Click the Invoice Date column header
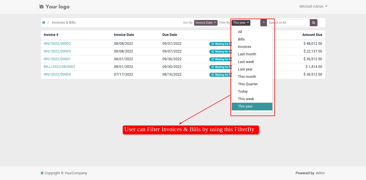The height and width of the screenshot is (180, 366). (x=124, y=35)
